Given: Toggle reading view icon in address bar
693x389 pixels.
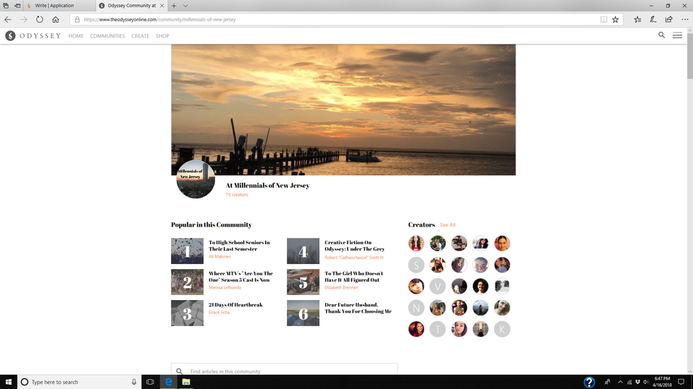Looking at the screenshot, I should tap(603, 20).
